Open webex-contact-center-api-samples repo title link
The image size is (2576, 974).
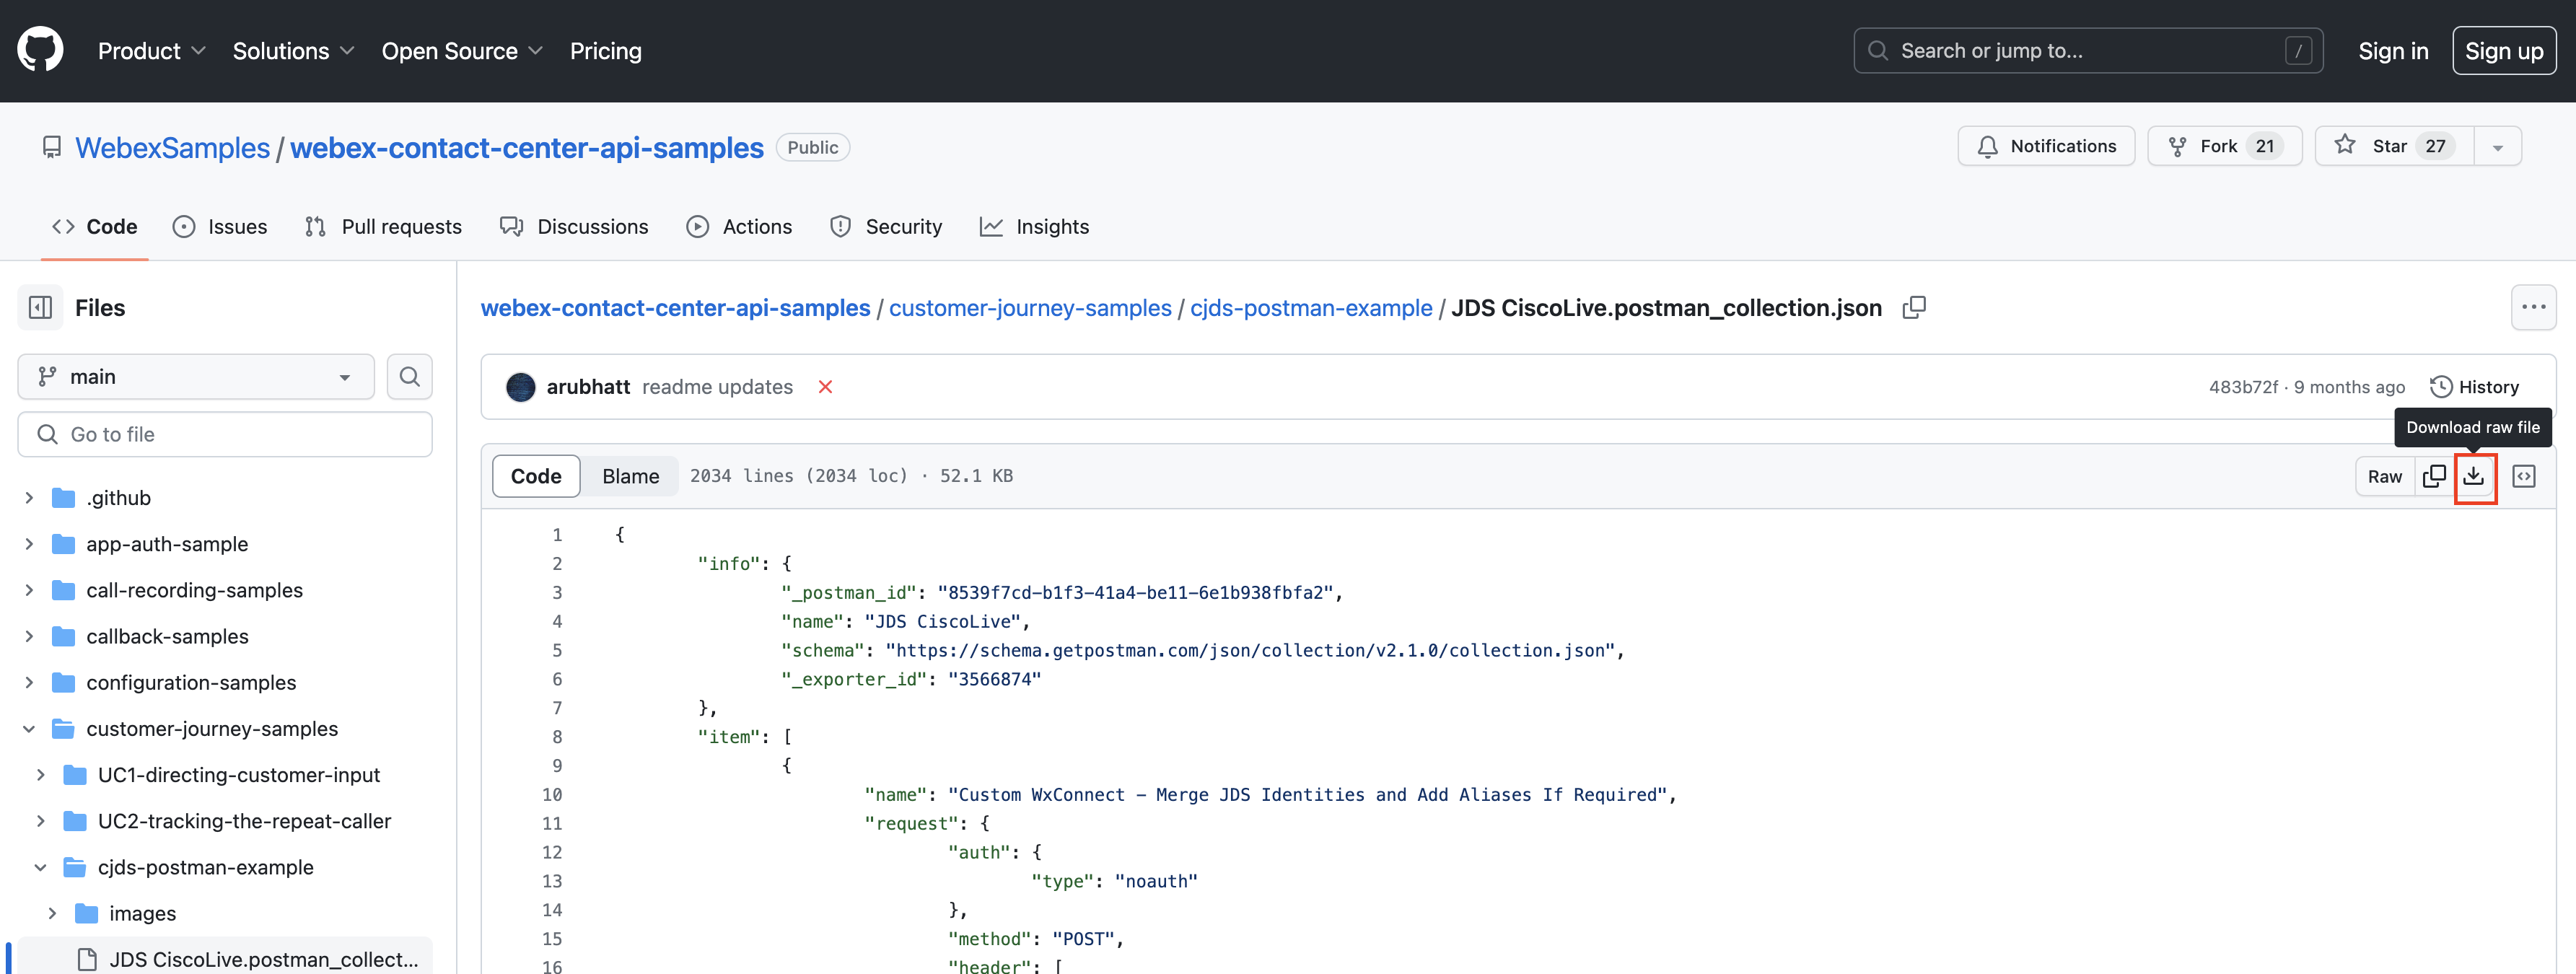click(x=527, y=148)
